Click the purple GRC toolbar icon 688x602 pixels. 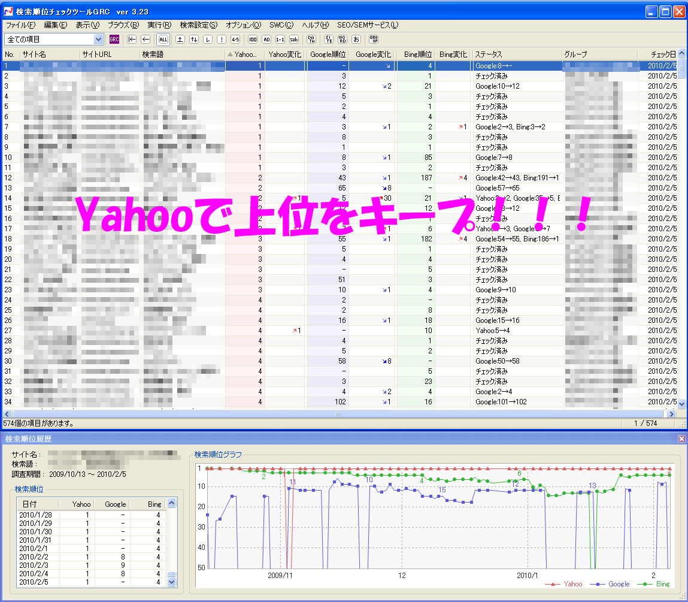click(114, 40)
